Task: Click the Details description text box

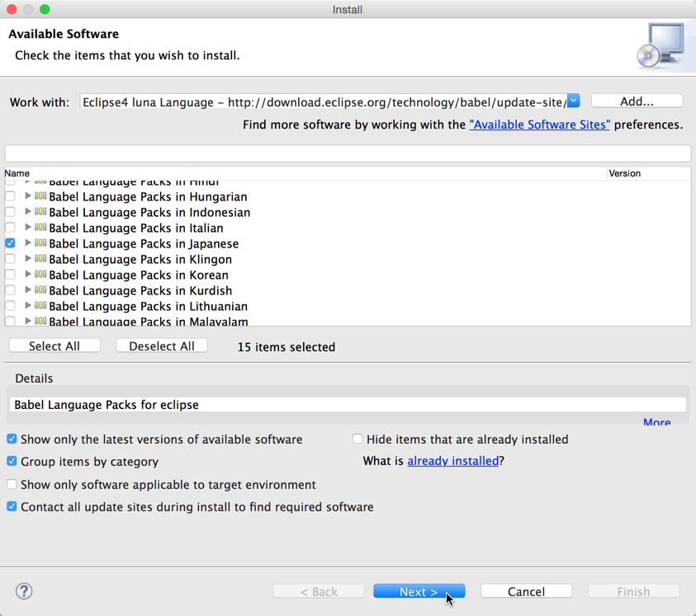Action: 348,404
